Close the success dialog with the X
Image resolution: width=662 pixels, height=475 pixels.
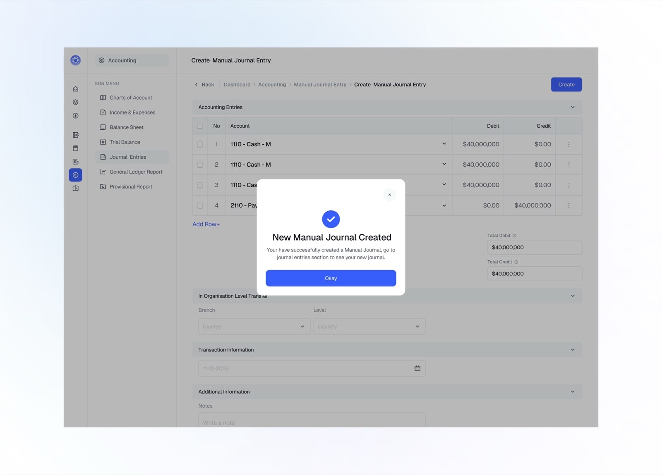pyautogui.click(x=389, y=195)
